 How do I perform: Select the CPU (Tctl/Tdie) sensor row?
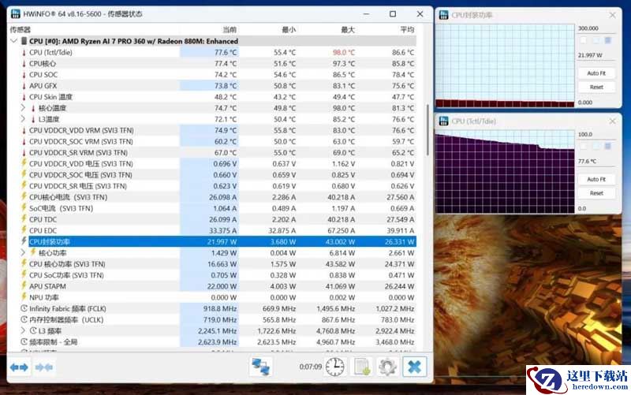[218, 52]
